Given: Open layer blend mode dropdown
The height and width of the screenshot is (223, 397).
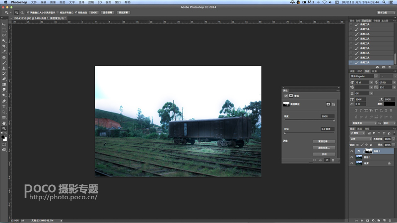Looking at the screenshot, I should tap(361, 139).
